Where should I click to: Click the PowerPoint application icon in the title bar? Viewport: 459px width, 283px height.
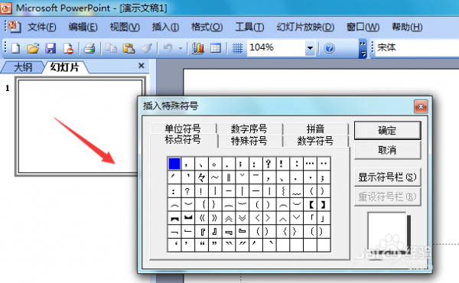[6, 8]
